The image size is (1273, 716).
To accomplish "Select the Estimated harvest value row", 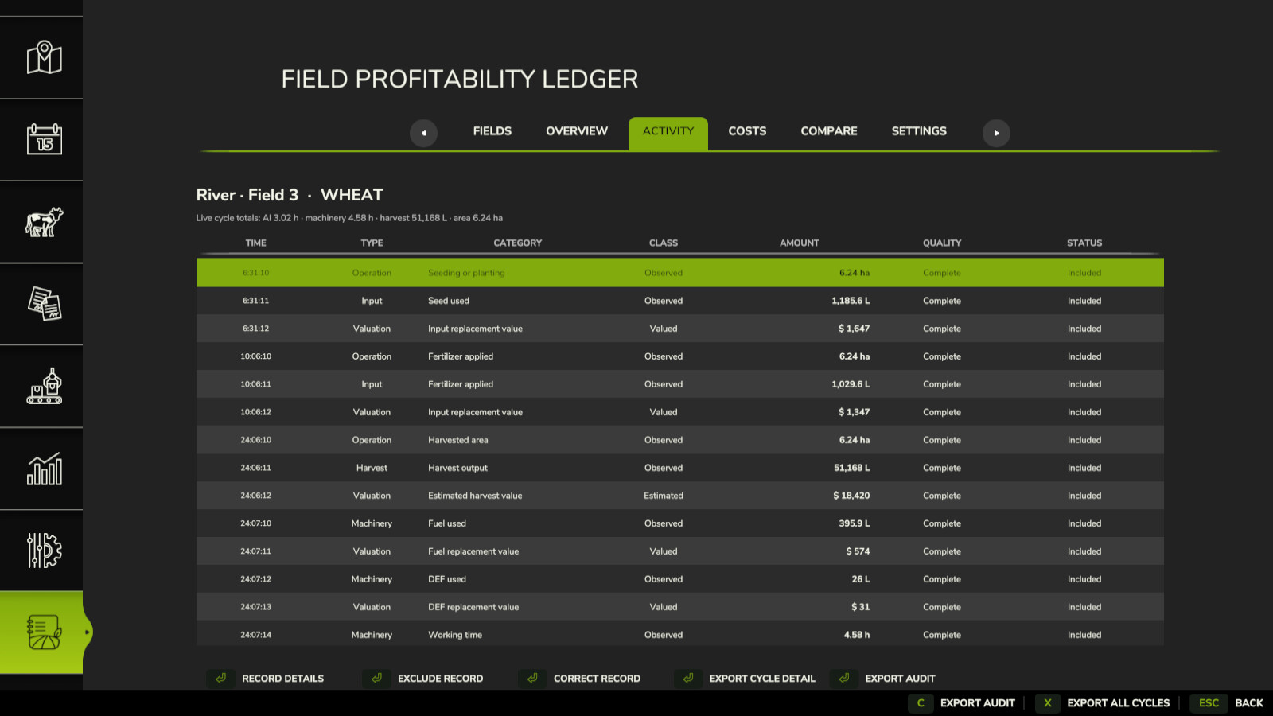I will coord(680,496).
